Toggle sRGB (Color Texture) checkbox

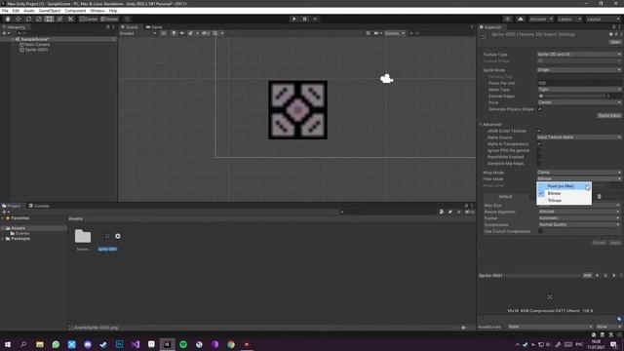point(539,131)
